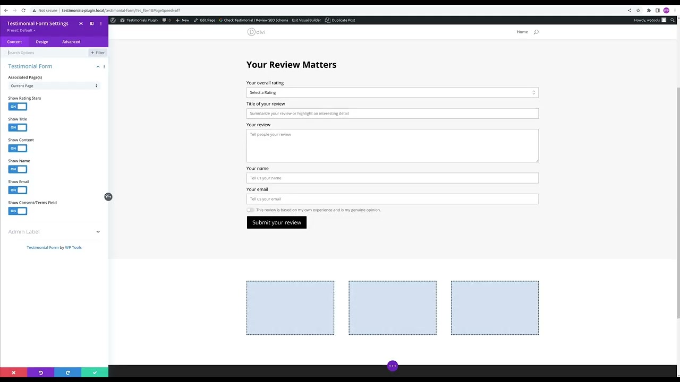Screen dimensions: 680x382
Task: Toggle Show Name switch
Action: [18, 169]
